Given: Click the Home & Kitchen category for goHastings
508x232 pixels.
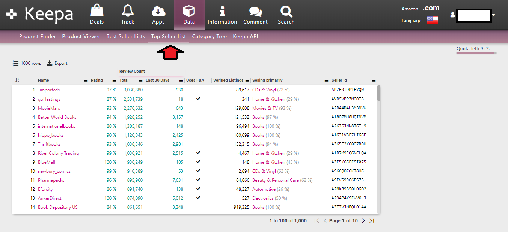Looking at the screenshot, I should 269,99.
